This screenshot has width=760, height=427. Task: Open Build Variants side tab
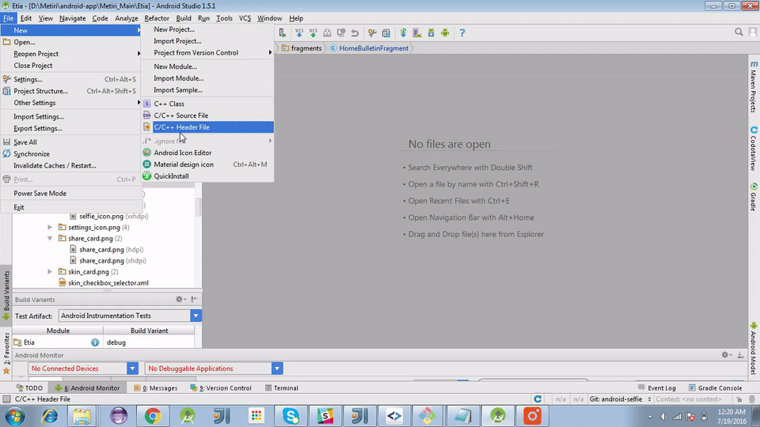click(6, 295)
